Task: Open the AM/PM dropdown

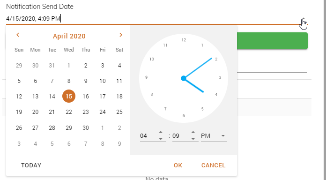Action: (214, 136)
